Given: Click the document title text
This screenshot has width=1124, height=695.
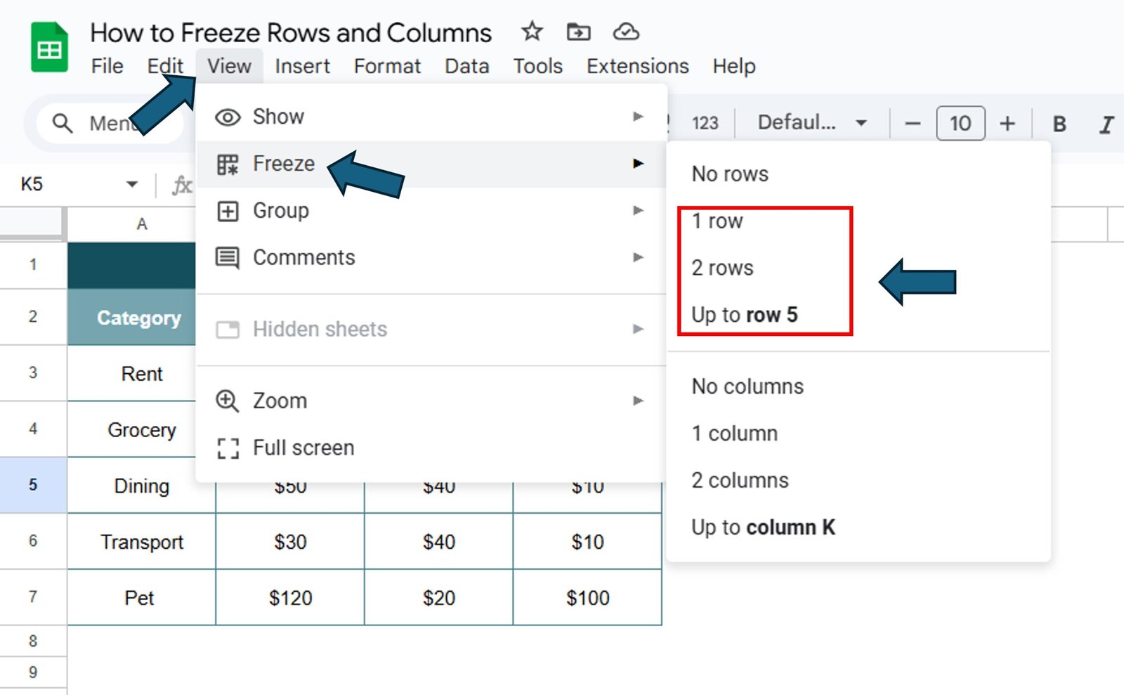Looking at the screenshot, I should coord(291,33).
